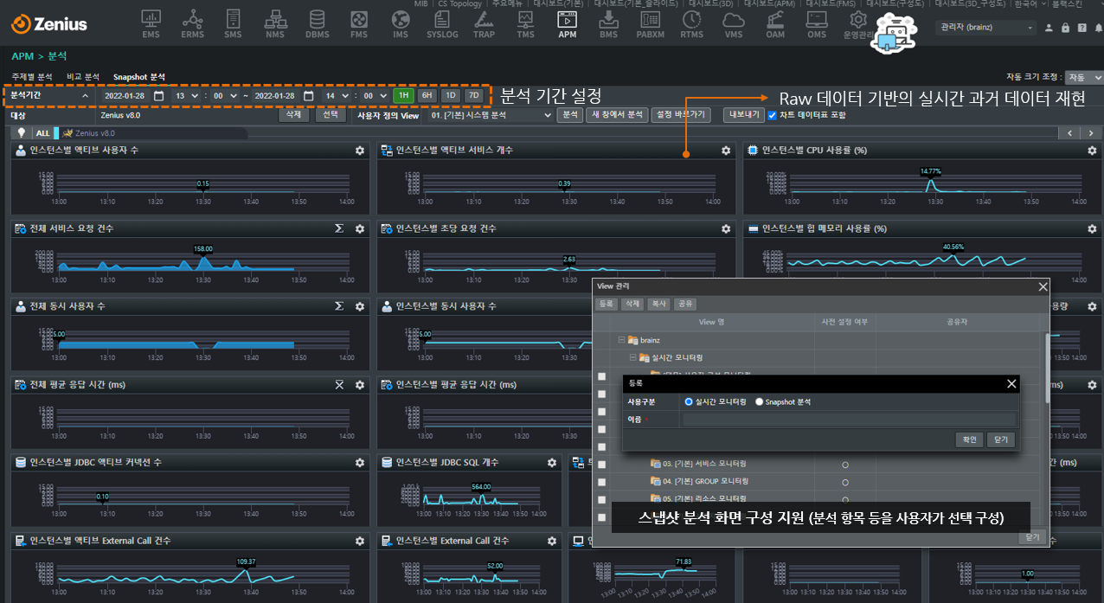
Task: Open the TRAP module icon
Action: (484, 23)
